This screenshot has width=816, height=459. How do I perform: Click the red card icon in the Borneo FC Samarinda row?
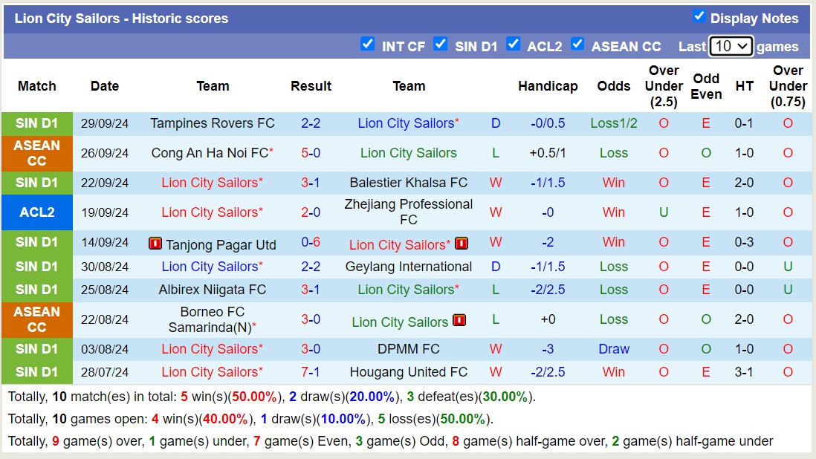coord(460,320)
